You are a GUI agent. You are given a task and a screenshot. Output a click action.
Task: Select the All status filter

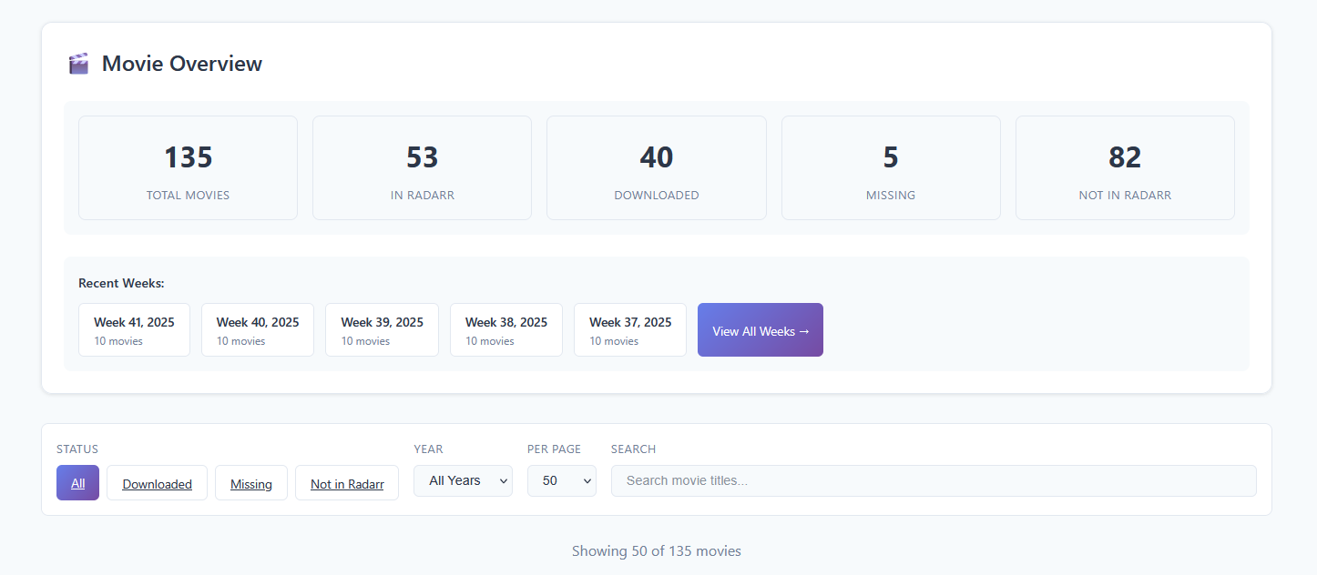click(77, 483)
